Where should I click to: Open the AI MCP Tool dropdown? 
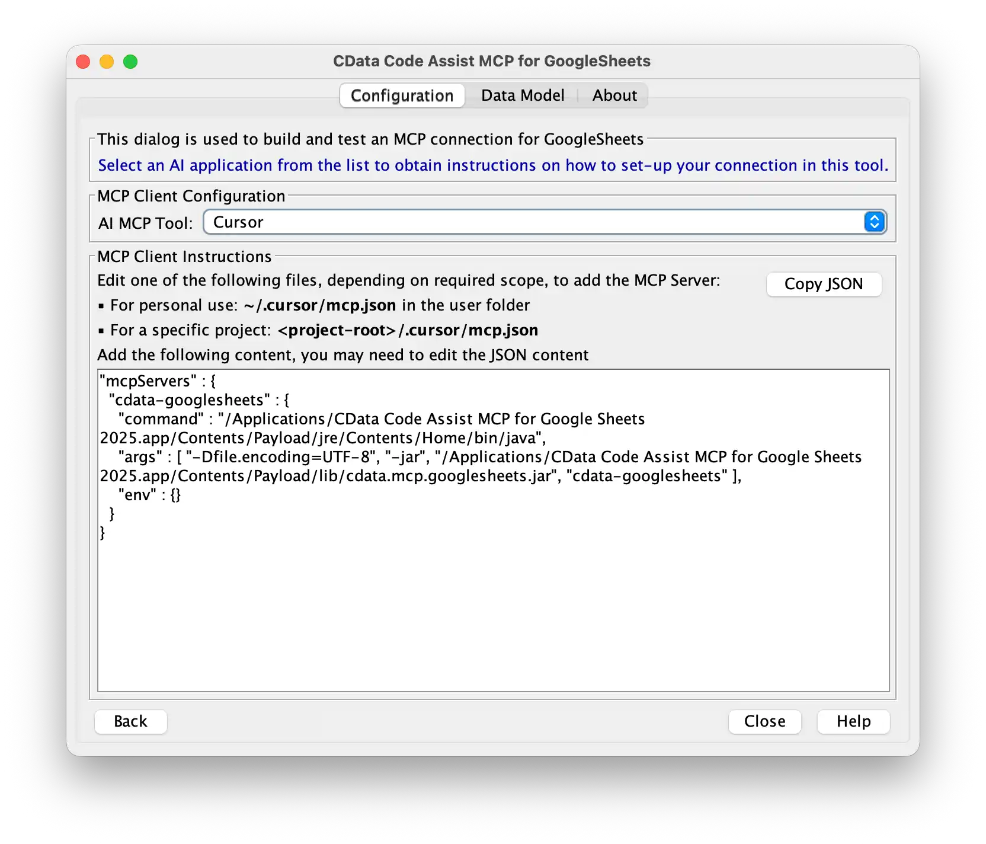(x=545, y=222)
